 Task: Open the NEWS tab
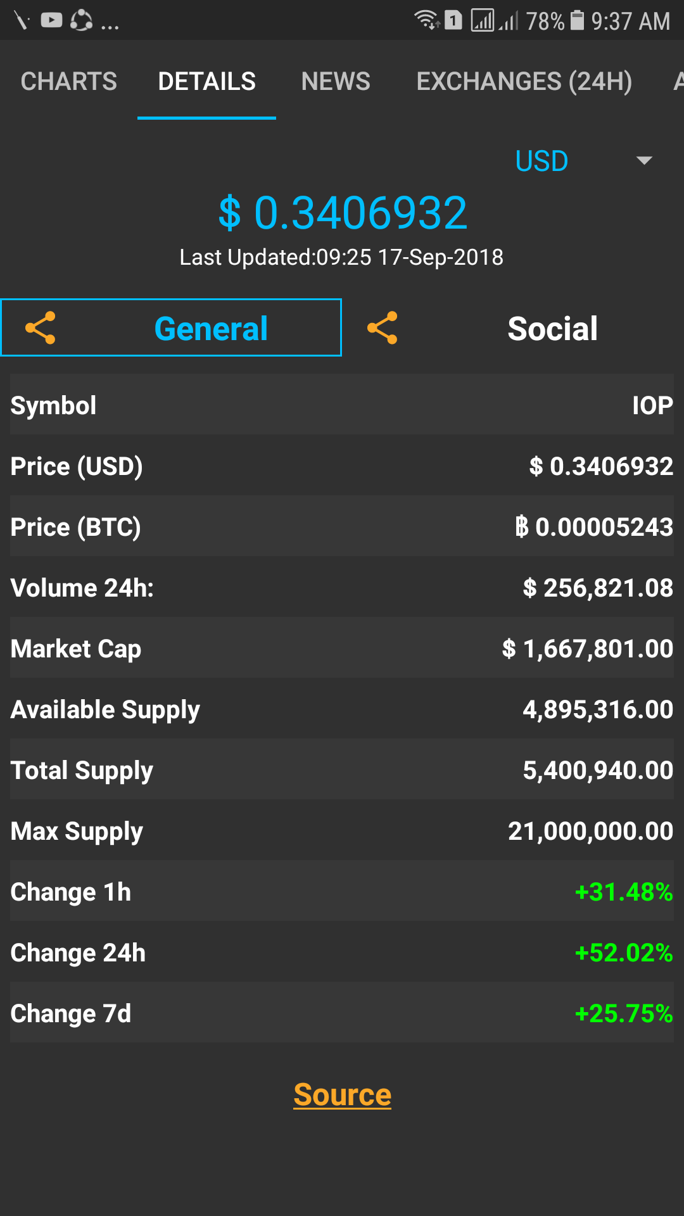(x=336, y=82)
